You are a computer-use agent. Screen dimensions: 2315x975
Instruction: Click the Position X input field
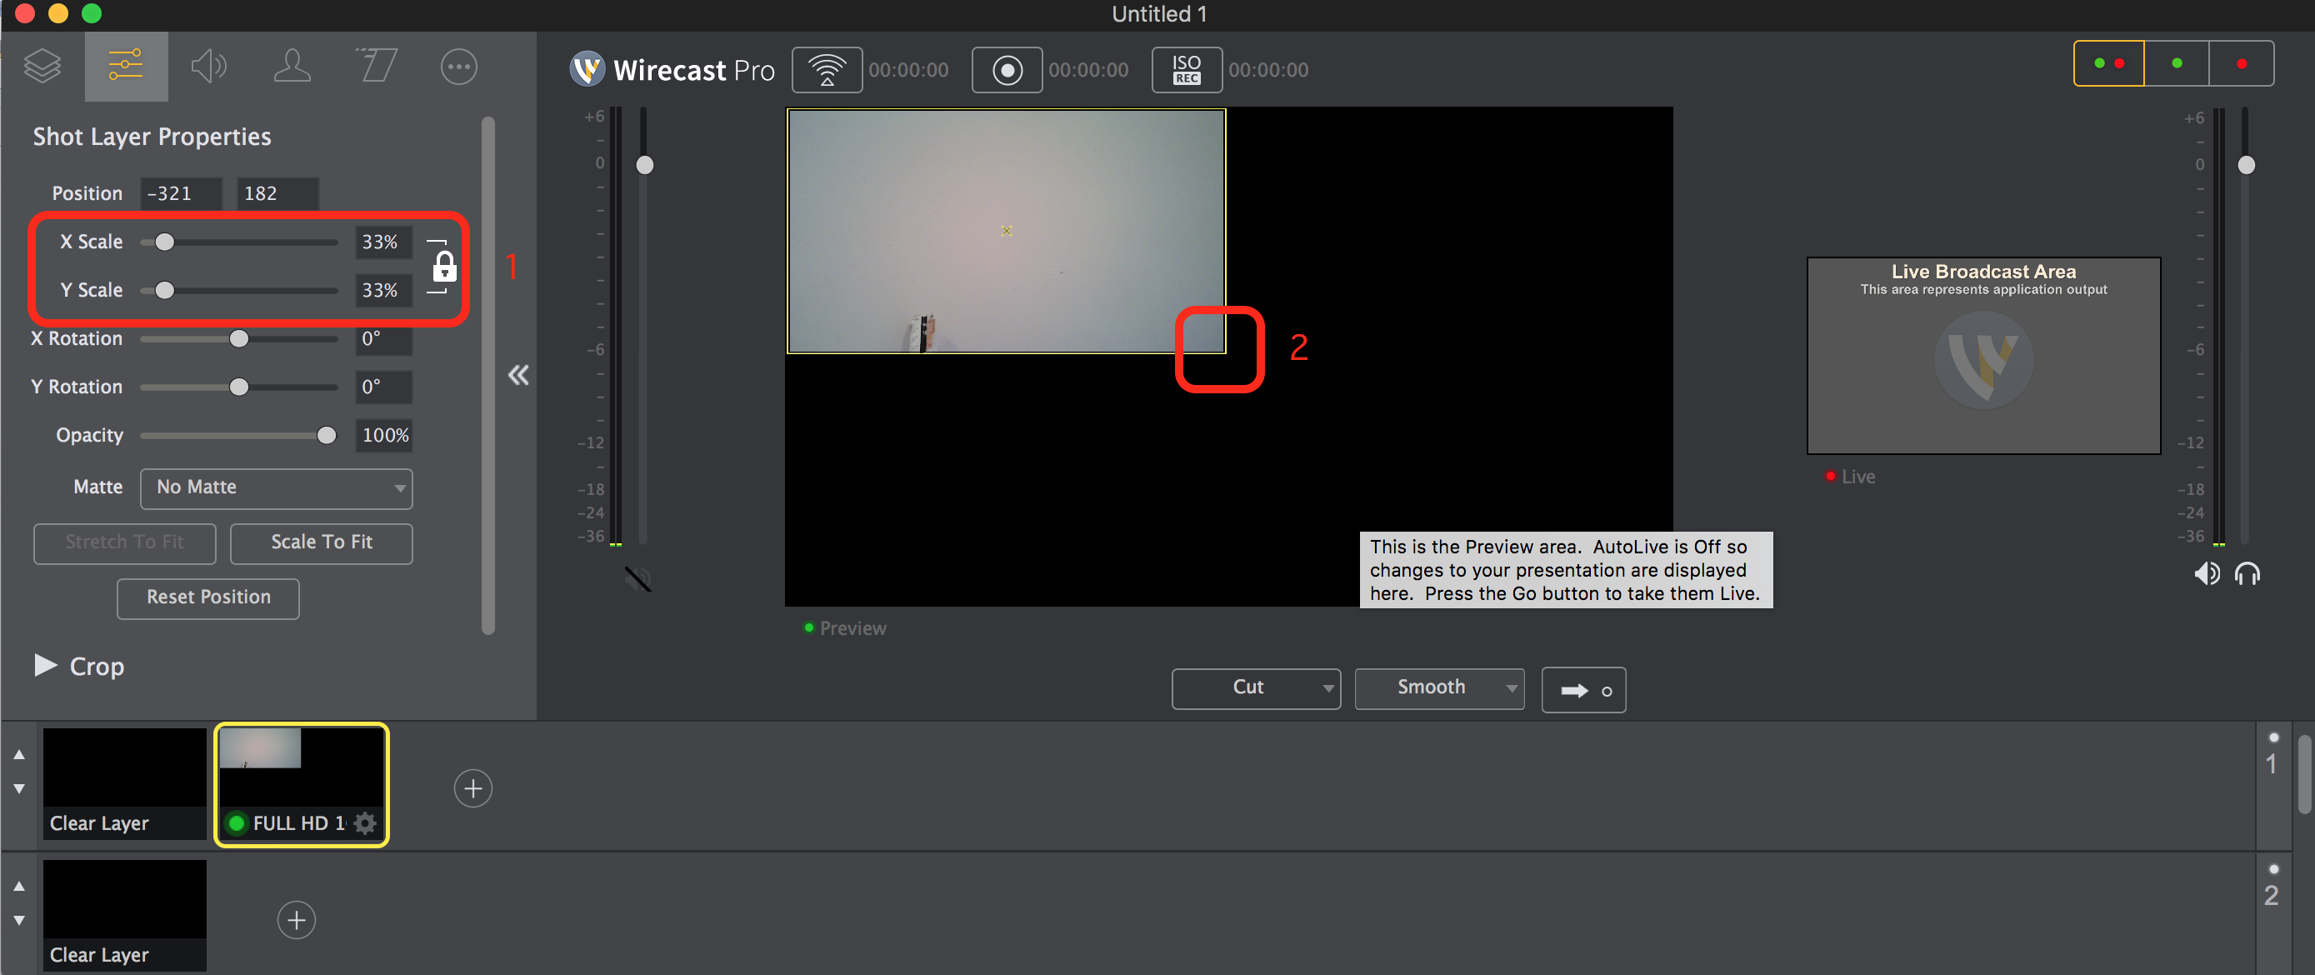pyautogui.click(x=178, y=192)
